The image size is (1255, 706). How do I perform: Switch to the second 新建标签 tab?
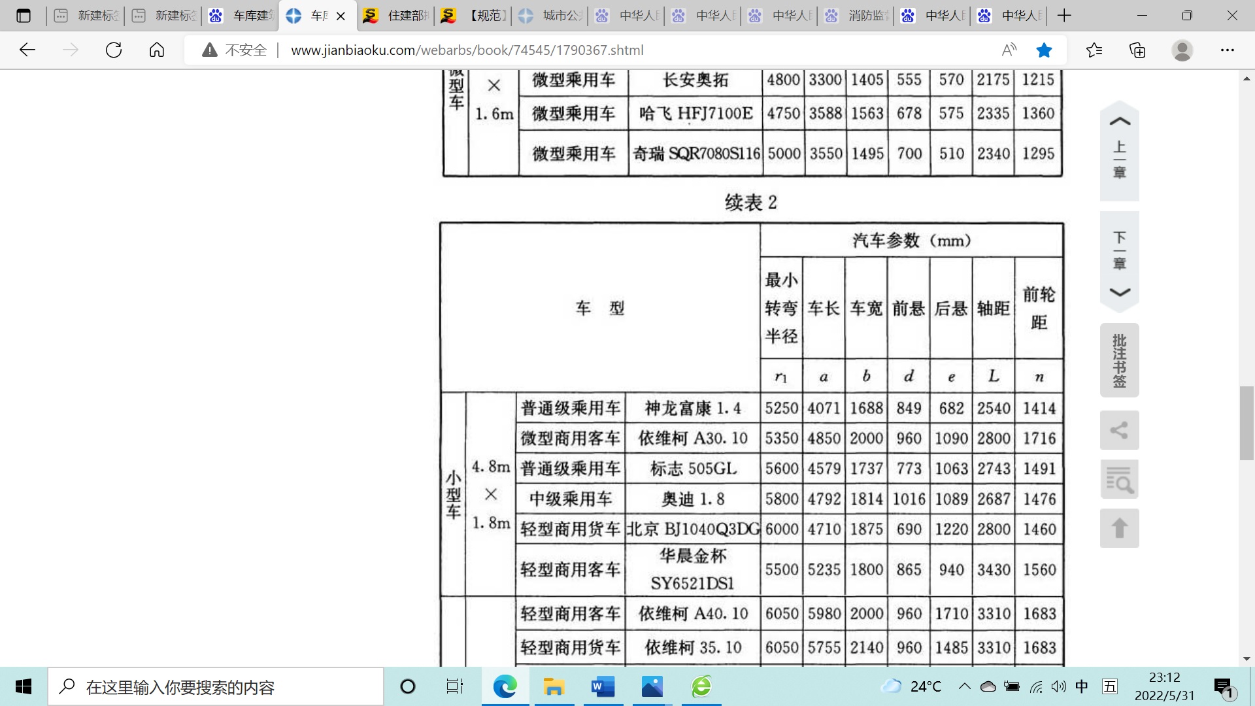(163, 16)
